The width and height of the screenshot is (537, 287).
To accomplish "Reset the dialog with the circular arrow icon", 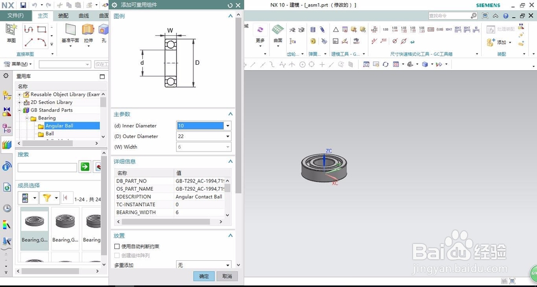I will coord(230,5).
